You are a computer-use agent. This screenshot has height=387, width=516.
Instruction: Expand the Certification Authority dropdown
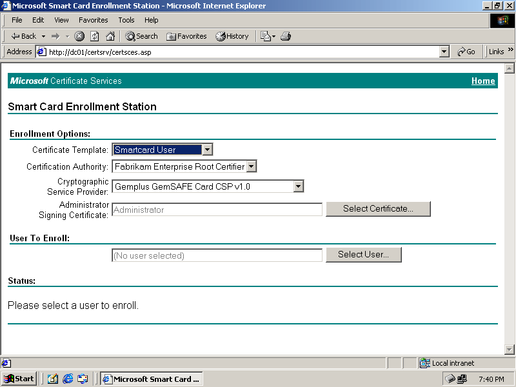252,166
